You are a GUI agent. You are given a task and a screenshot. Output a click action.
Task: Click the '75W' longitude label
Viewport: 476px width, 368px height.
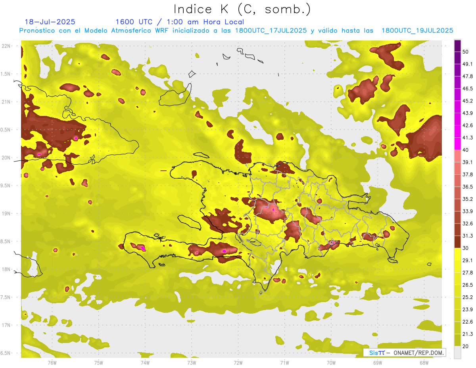[x=99, y=362]
